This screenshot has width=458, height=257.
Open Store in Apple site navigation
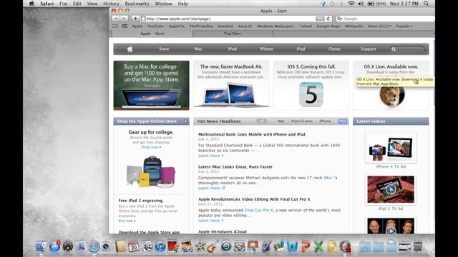point(164,49)
